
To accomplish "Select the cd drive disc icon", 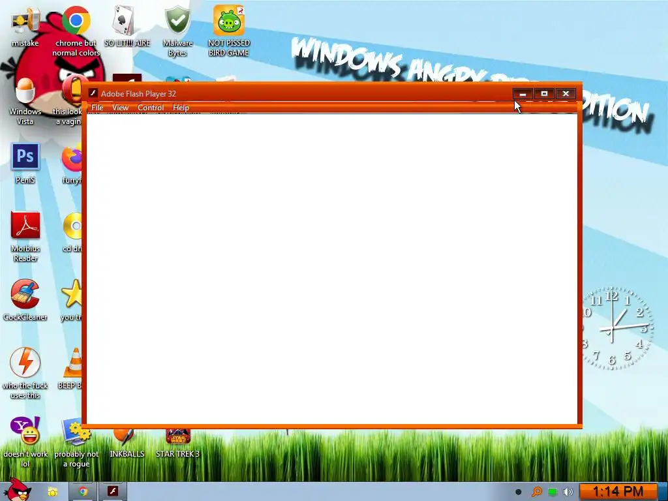I will click(73, 226).
